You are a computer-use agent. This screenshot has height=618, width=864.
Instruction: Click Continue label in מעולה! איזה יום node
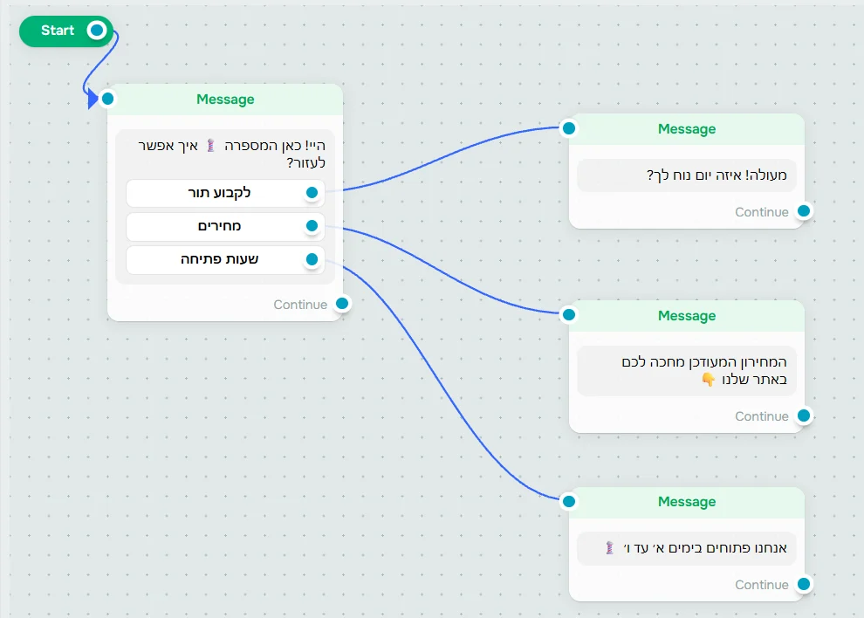point(762,212)
